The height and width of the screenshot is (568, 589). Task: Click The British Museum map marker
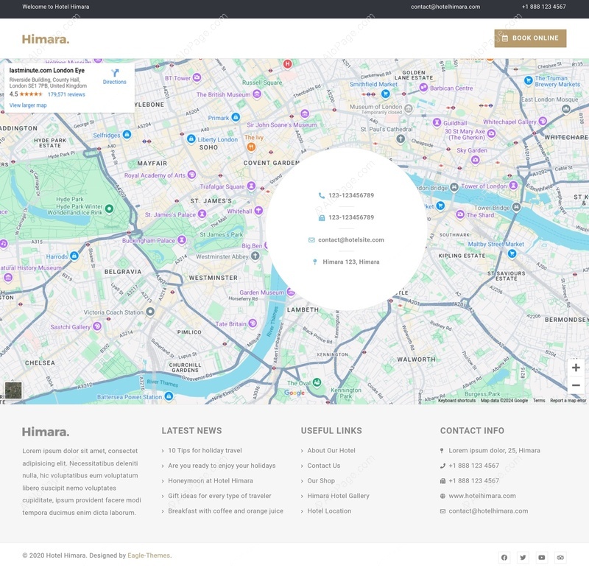coord(257,94)
